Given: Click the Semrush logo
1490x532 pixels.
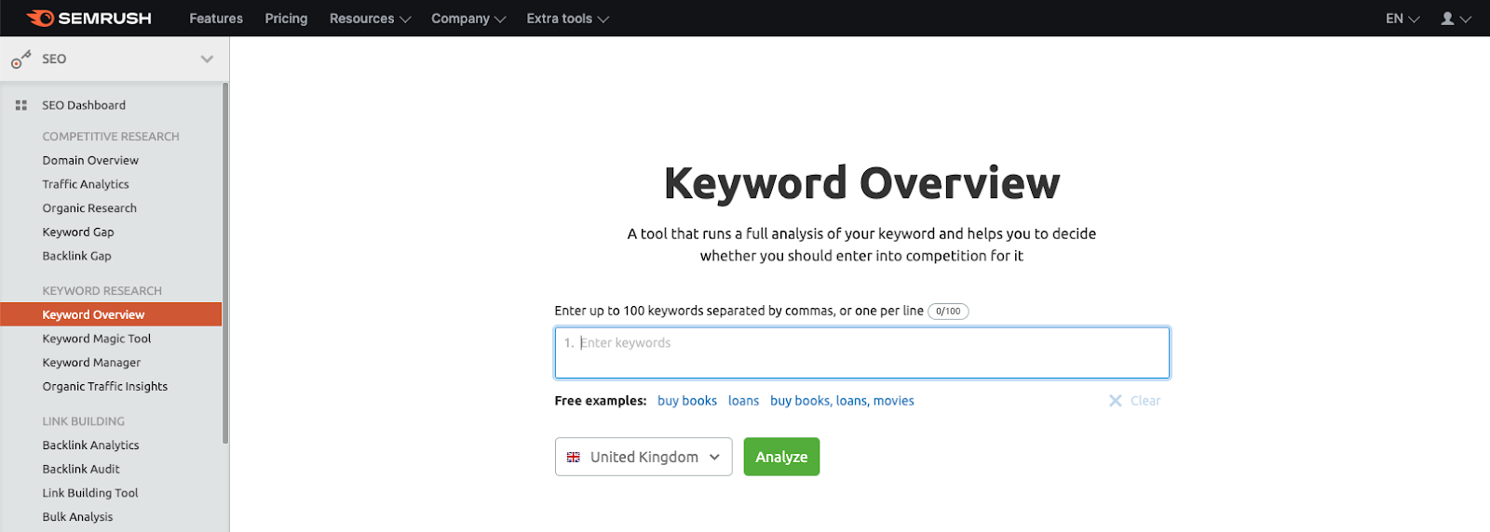Looking at the screenshot, I should [x=89, y=19].
